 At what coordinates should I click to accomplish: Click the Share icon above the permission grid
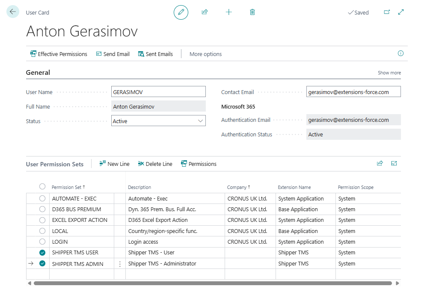[380, 163]
